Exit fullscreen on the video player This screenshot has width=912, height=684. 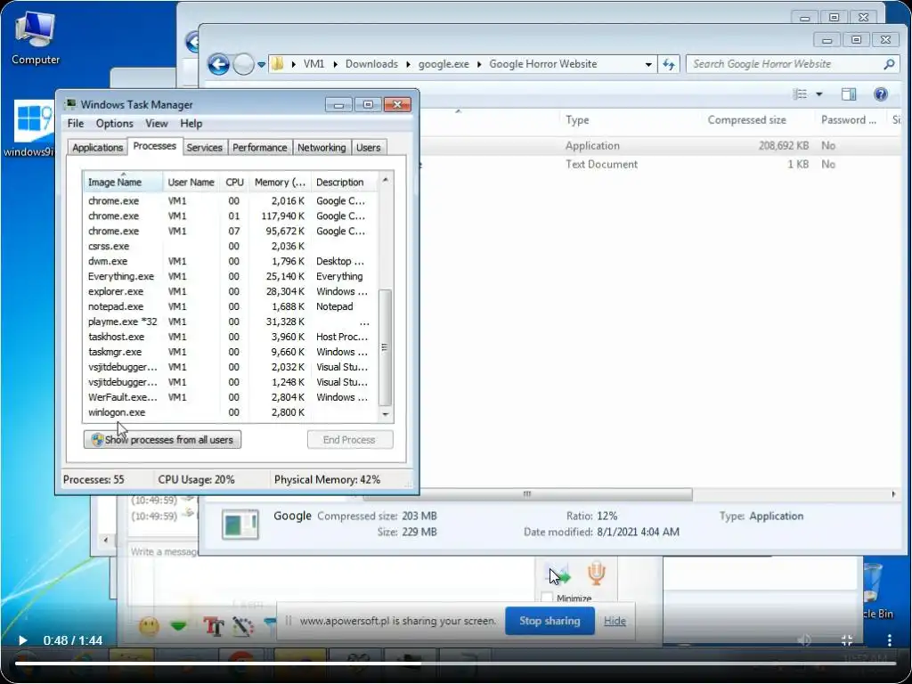847,640
